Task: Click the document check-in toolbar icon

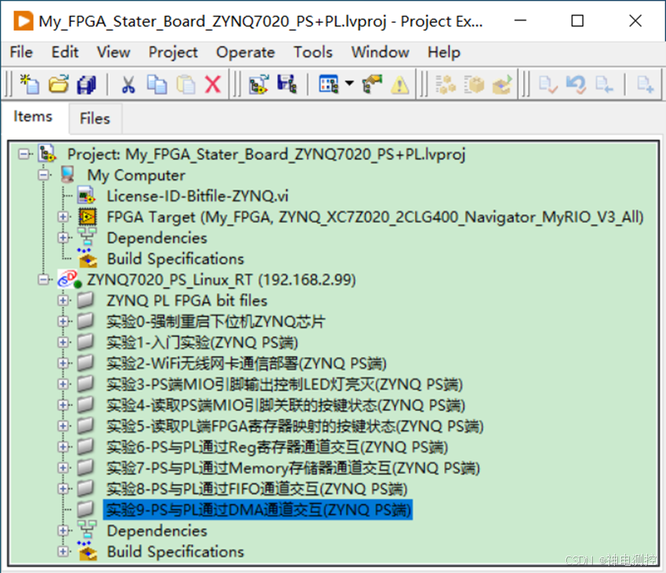Action: coord(548,83)
